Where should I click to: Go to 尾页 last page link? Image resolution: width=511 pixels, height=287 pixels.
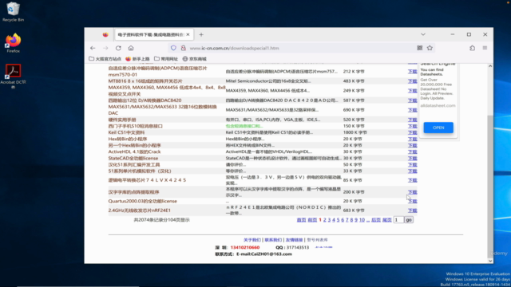point(386,220)
